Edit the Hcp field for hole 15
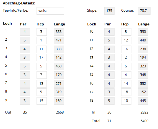 click(126, 75)
